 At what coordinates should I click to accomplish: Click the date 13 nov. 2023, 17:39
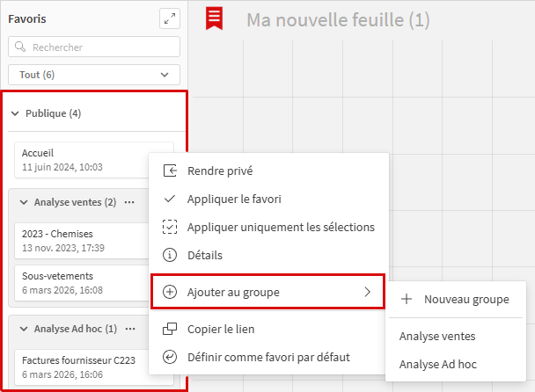[x=63, y=248]
